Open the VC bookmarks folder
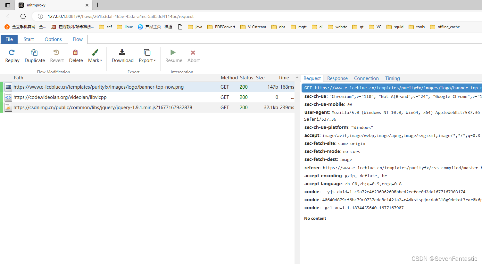 tap(375, 27)
